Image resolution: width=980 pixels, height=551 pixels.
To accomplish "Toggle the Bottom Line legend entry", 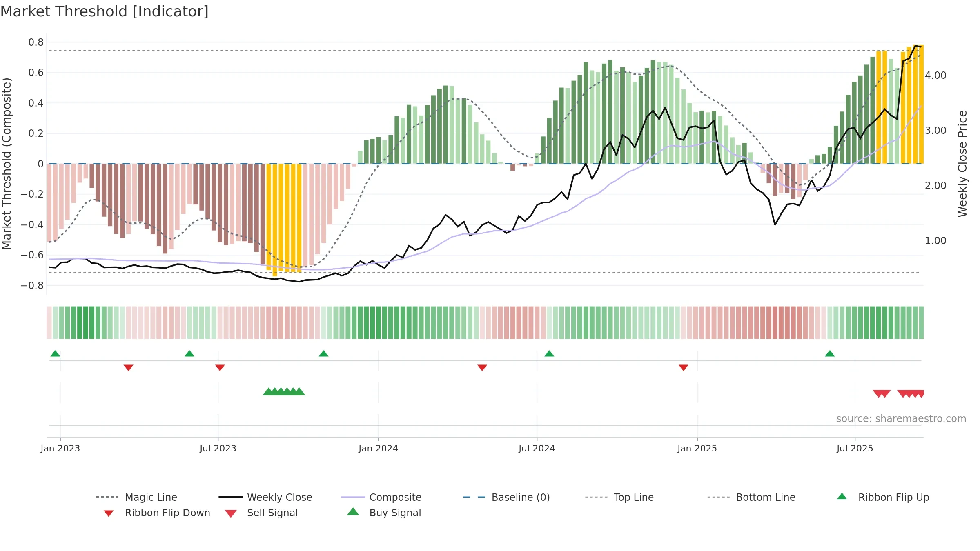I will pos(751,497).
